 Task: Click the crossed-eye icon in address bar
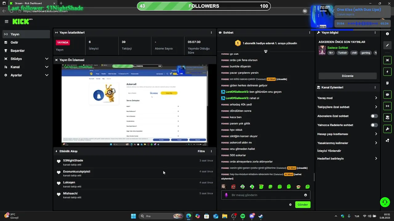[x=305, y=11]
